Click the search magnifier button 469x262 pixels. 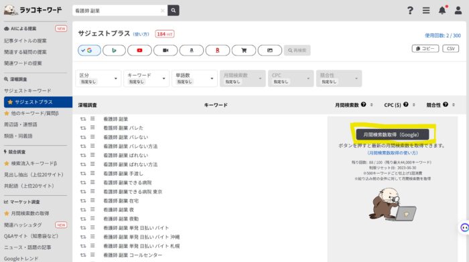click(x=173, y=11)
